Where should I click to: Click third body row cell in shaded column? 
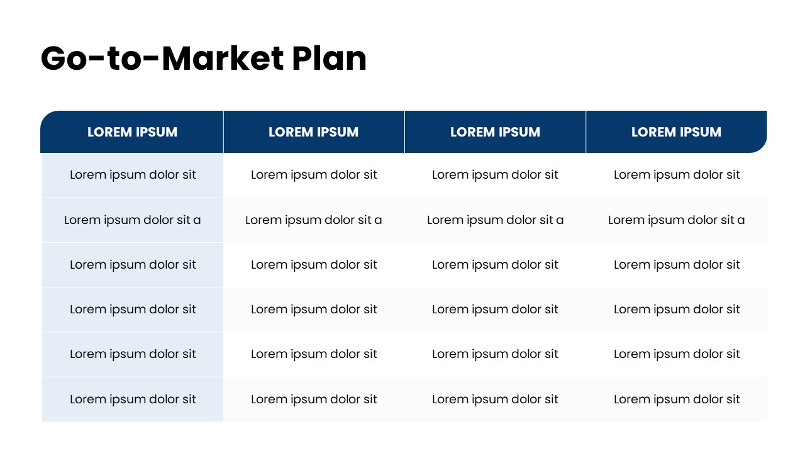pos(133,265)
